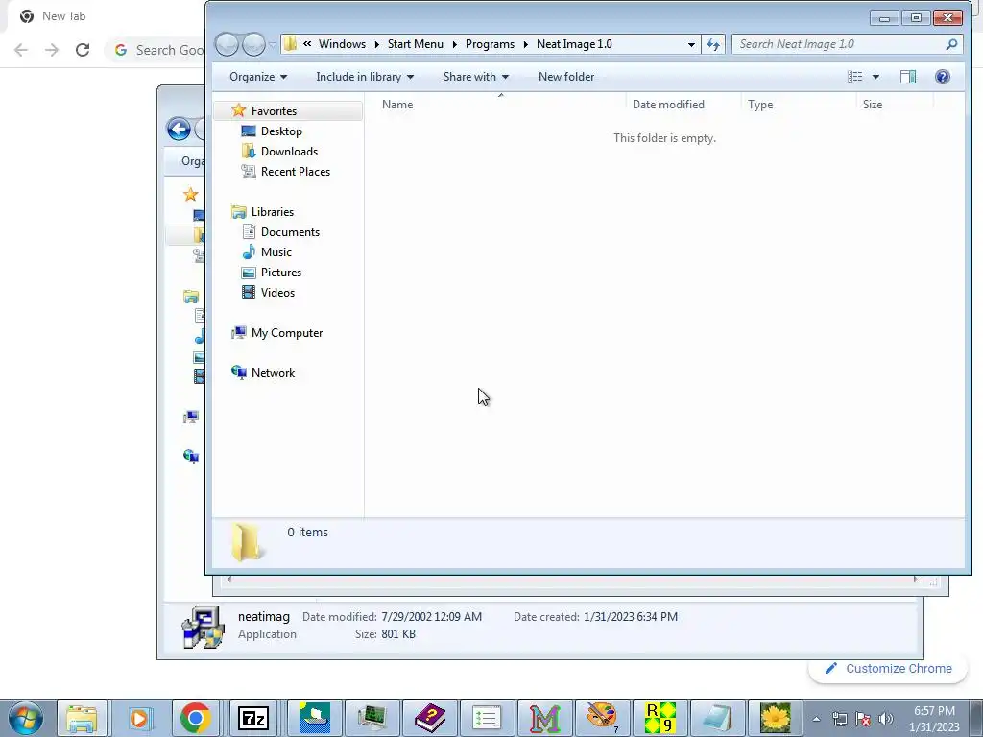Viewport: 983px width, 737px height.
Task: Open Desktop in the navigation pane
Action: 281,131
